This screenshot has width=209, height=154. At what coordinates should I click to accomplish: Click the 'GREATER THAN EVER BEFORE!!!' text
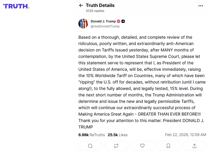pyautogui.click(x=169, y=114)
